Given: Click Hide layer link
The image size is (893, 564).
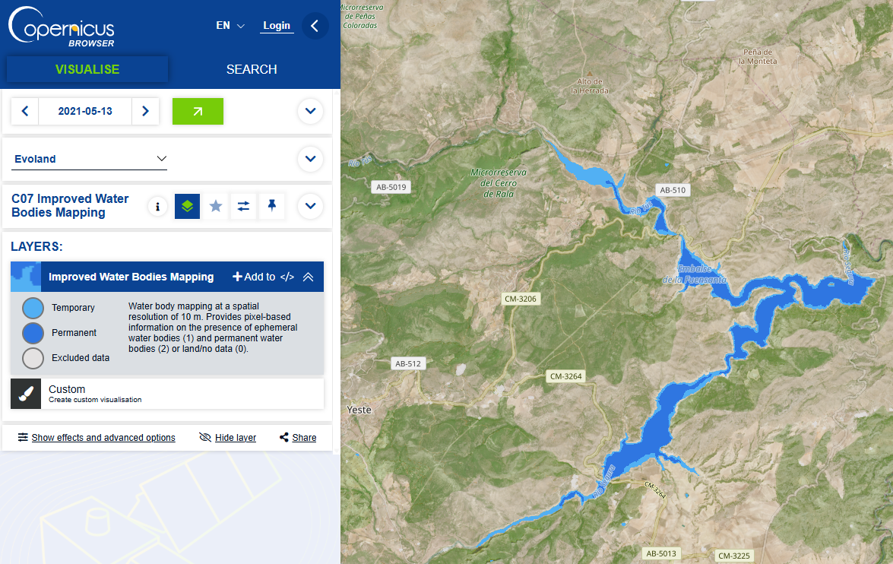Looking at the screenshot, I should click(235, 438).
